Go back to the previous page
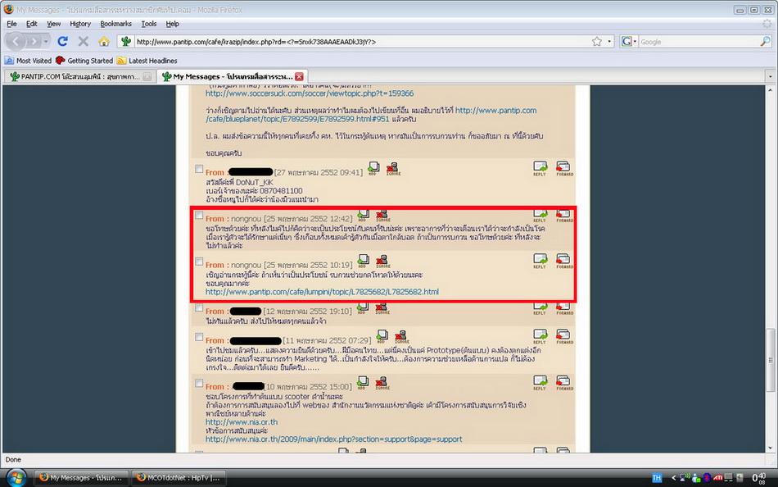The height and width of the screenshot is (487, 778). click(16, 41)
